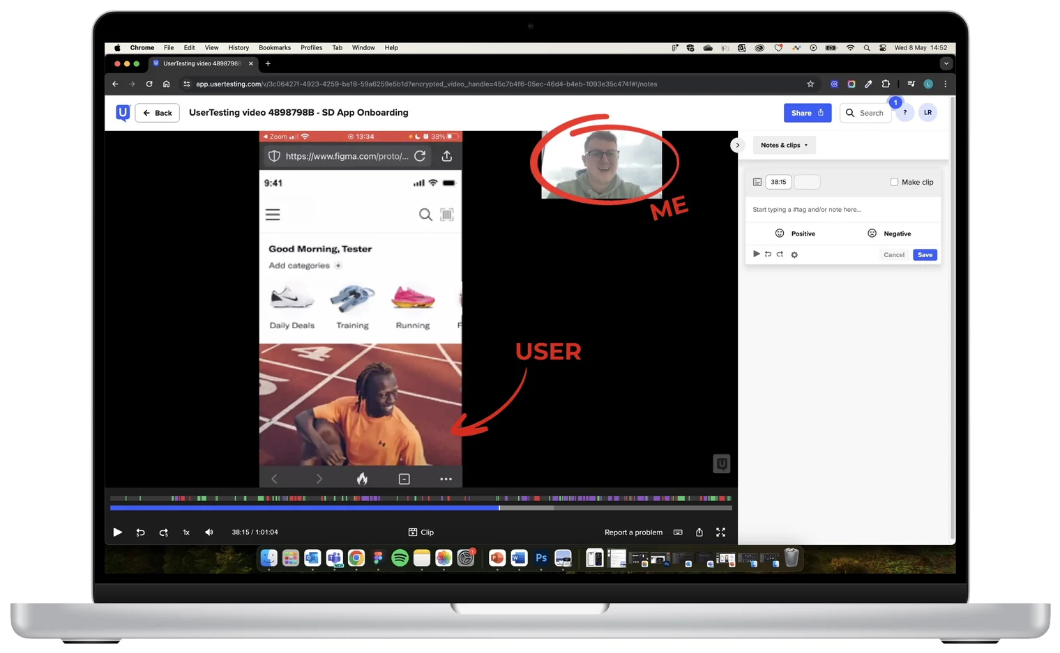This screenshot has width=1060, height=653.
Task: Open the Edit menu
Action: point(189,48)
